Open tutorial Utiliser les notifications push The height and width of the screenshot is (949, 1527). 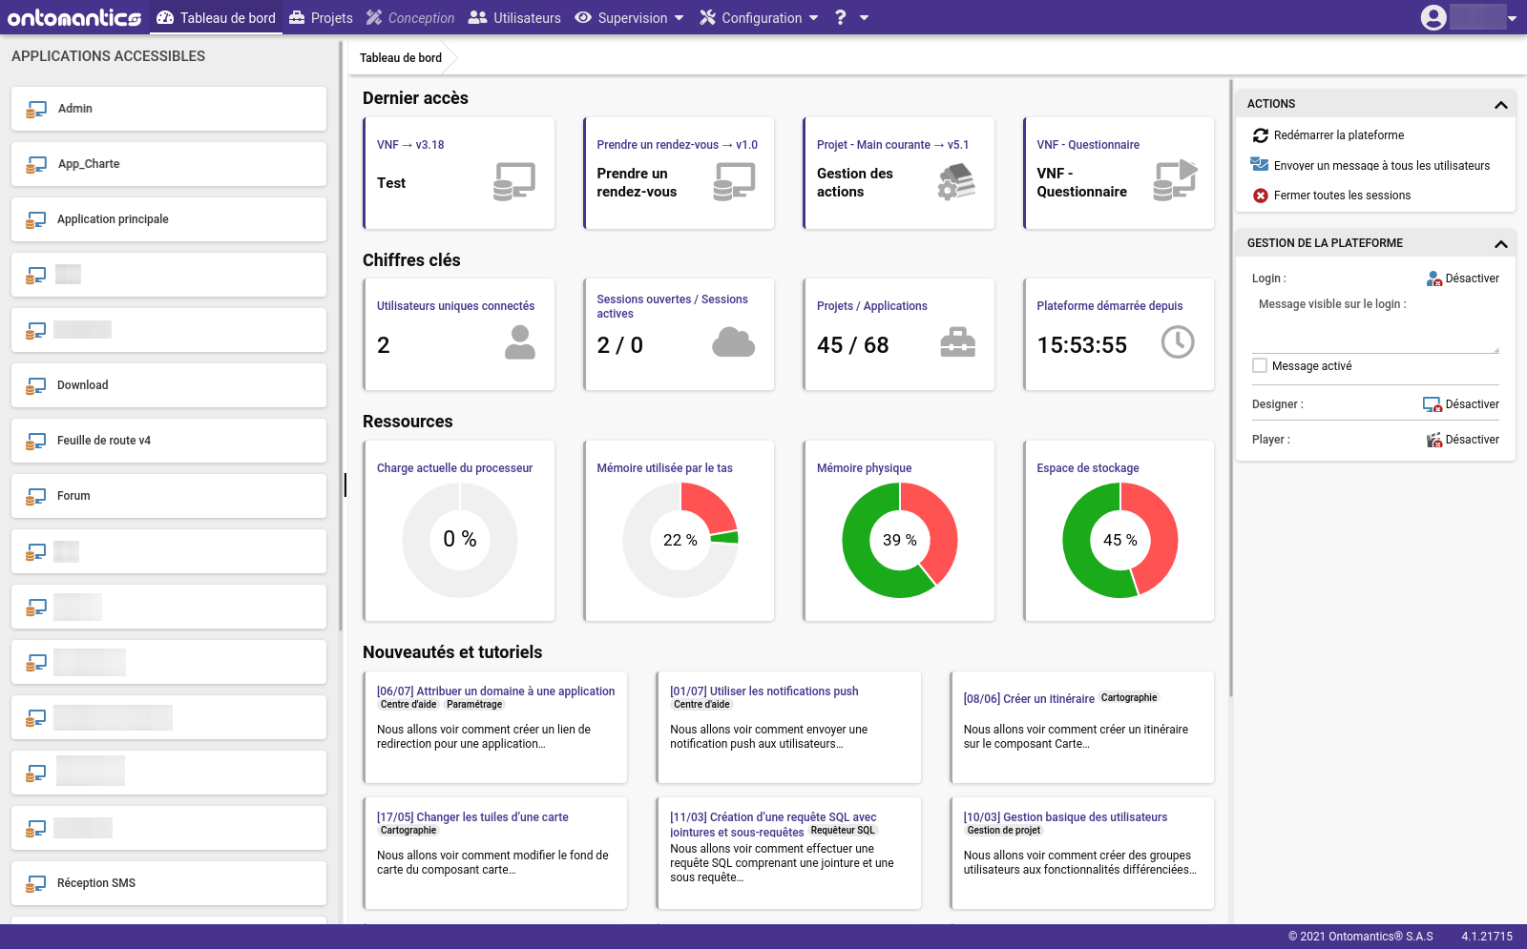point(763,691)
